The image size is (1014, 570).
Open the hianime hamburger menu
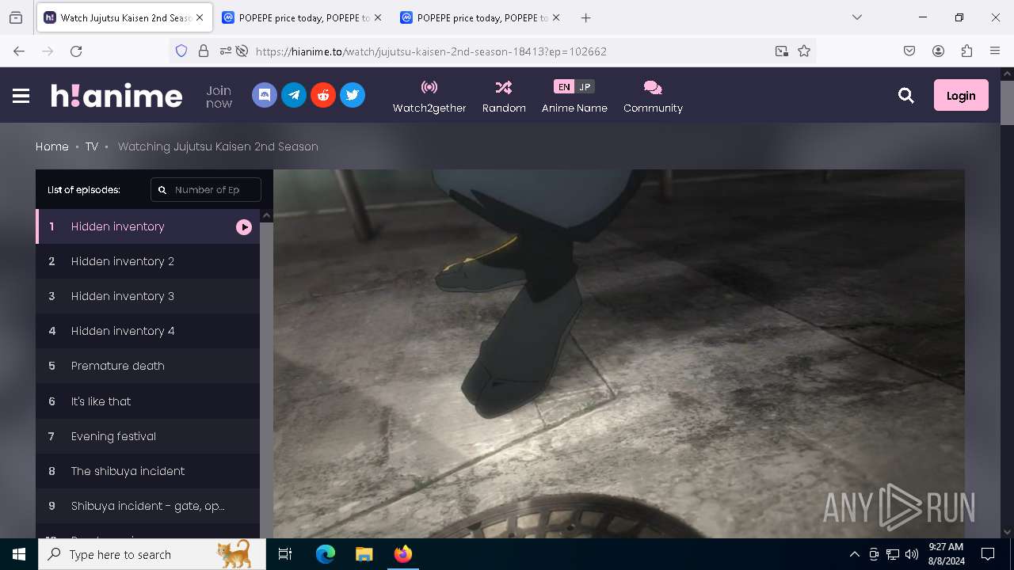(x=21, y=96)
